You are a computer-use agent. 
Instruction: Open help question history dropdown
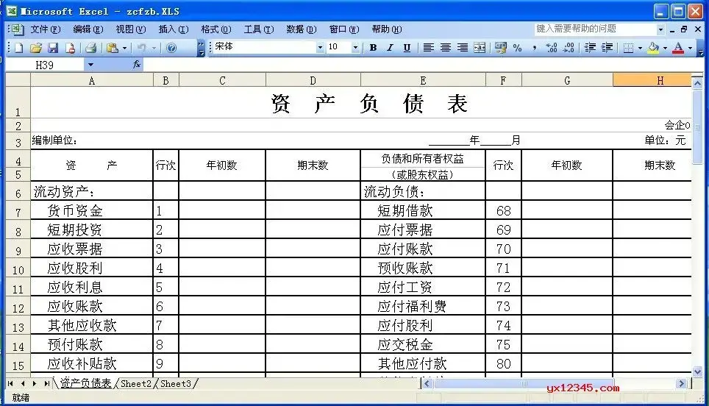click(x=660, y=29)
